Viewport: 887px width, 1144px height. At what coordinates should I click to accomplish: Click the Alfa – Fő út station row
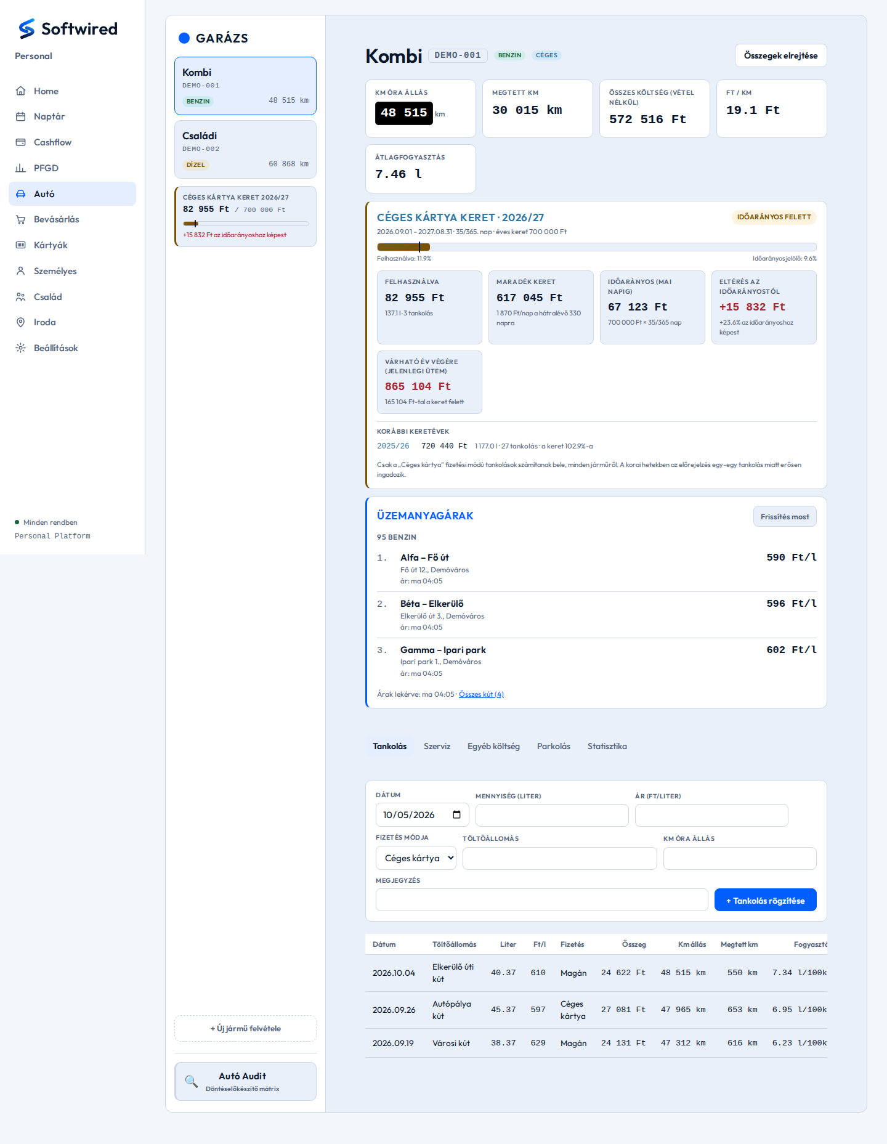click(x=596, y=569)
